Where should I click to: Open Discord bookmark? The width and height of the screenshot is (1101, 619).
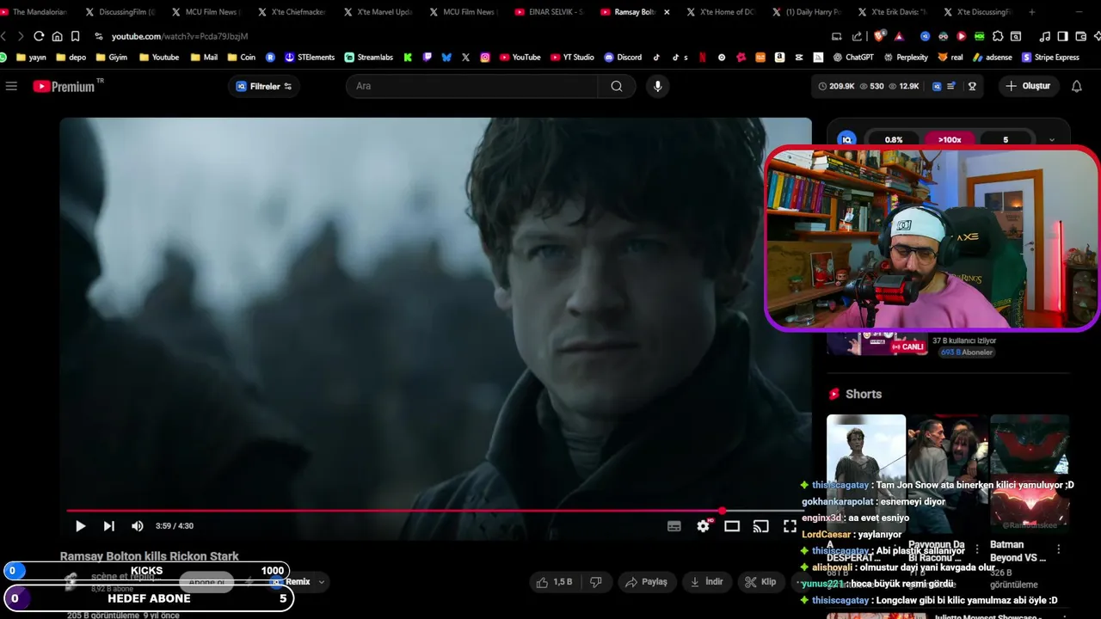click(x=623, y=58)
